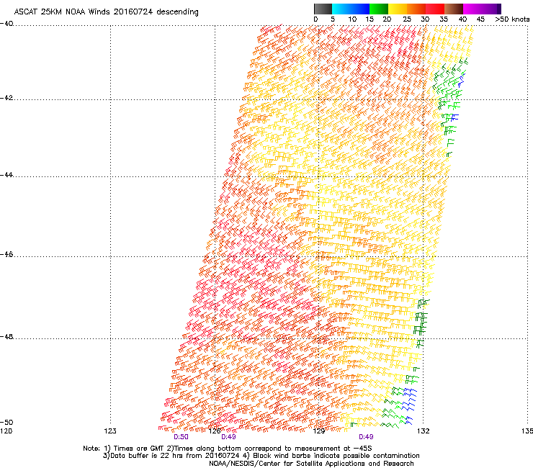533x468 pixels.
Task: Select the magenta 40-45 knots color bar segment
Action: tap(472, 9)
